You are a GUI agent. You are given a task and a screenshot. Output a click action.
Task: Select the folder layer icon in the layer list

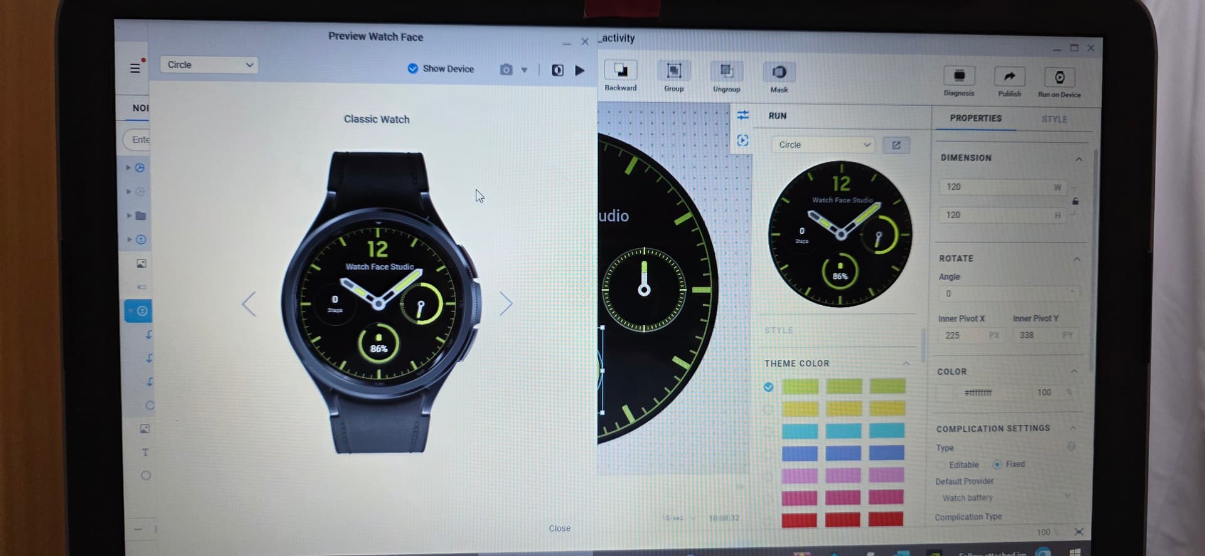[x=141, y=216]
